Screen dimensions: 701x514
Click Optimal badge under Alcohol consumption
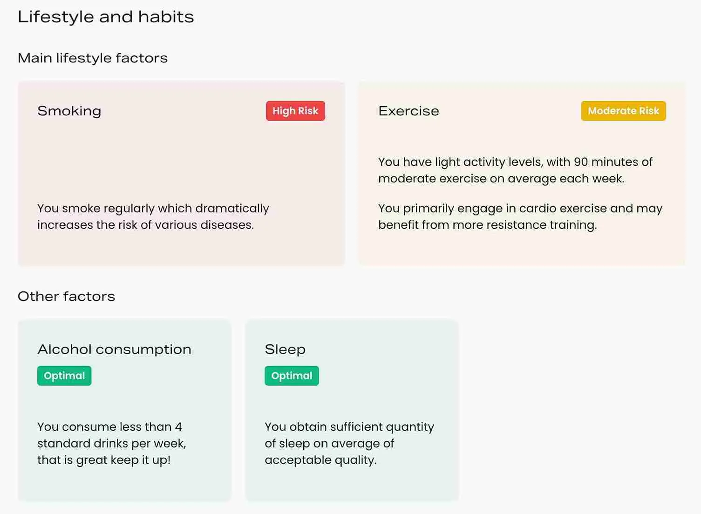(x=64, y=376)
